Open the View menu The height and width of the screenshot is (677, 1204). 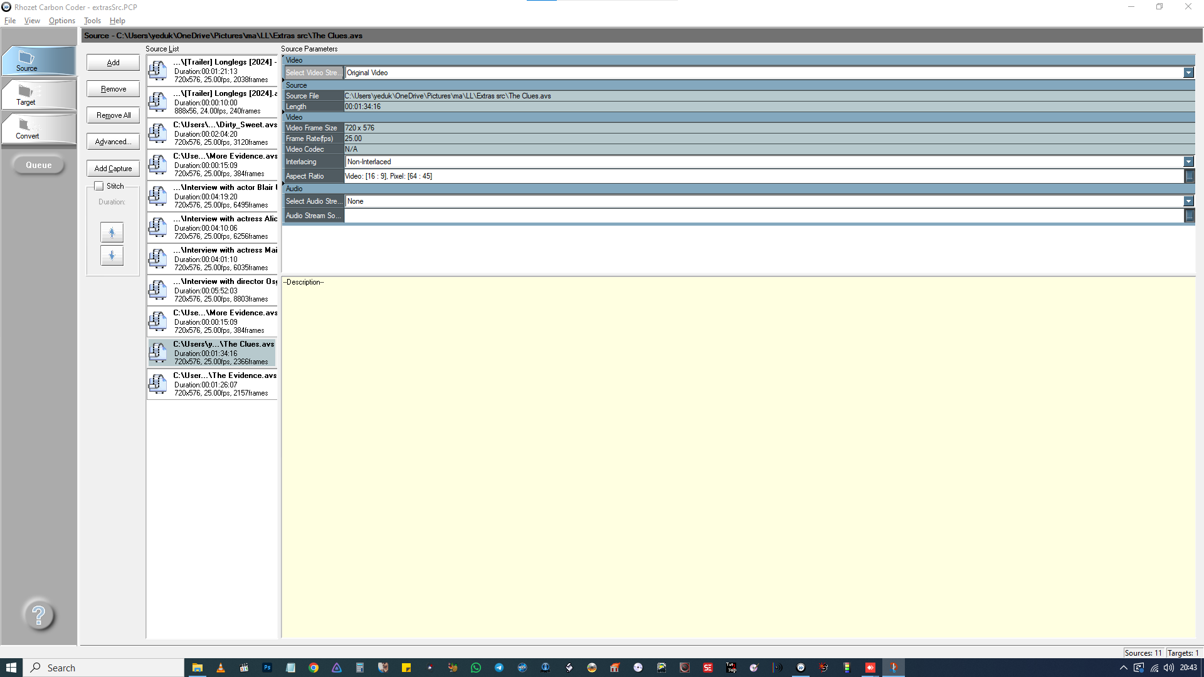[32, 21]
